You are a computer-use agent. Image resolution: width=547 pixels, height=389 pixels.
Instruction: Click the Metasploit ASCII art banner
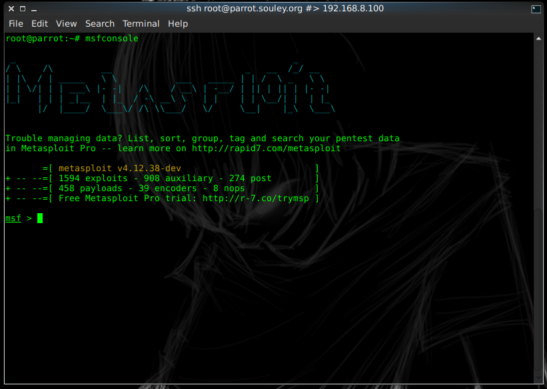[171, 89]
